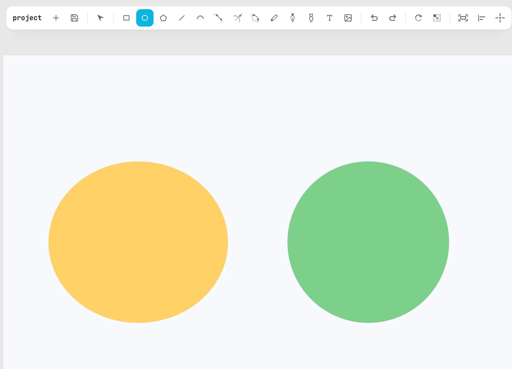Click the project name label
The height and width of the screenshot is (369, 512).
pyautogui.click(x=27, y=18)
